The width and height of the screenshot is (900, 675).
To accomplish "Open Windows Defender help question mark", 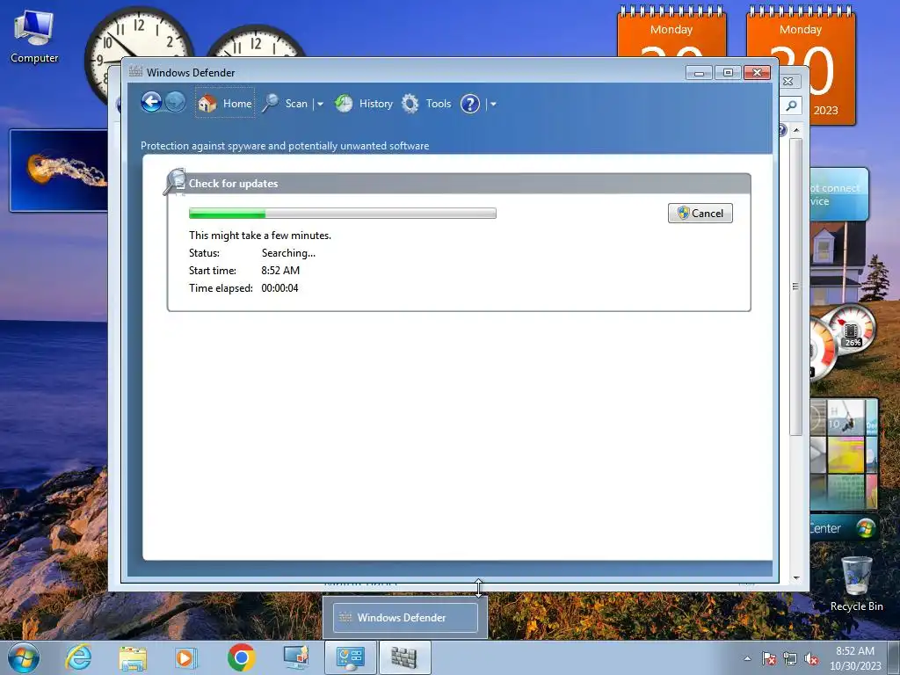I will (470, 104).
